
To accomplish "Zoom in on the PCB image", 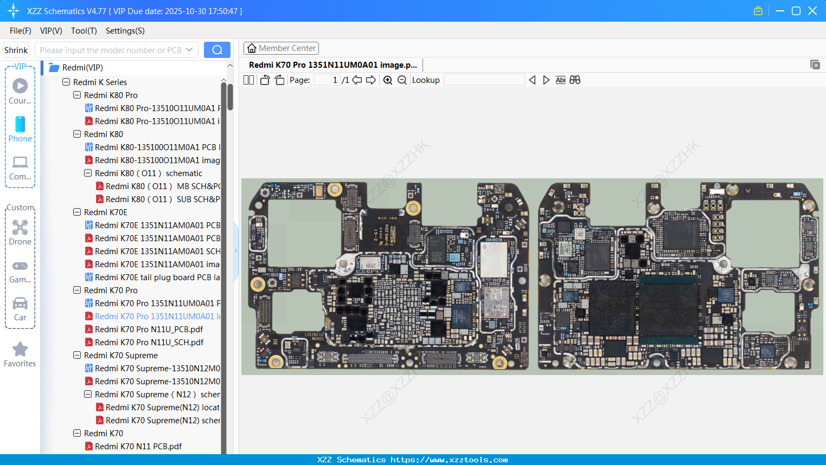I will [388, 80].
